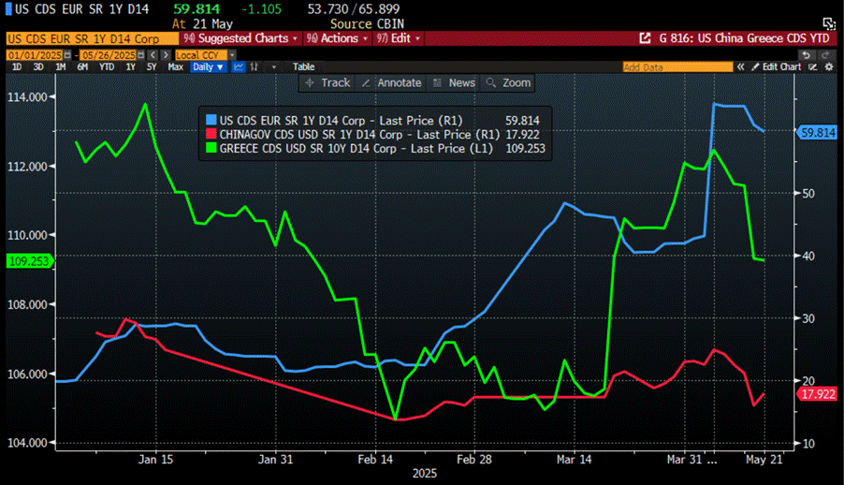Go to previous date range arrow

153,55
